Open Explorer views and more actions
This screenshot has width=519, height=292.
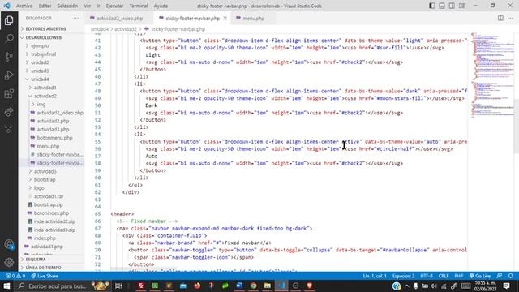(75, 18)
